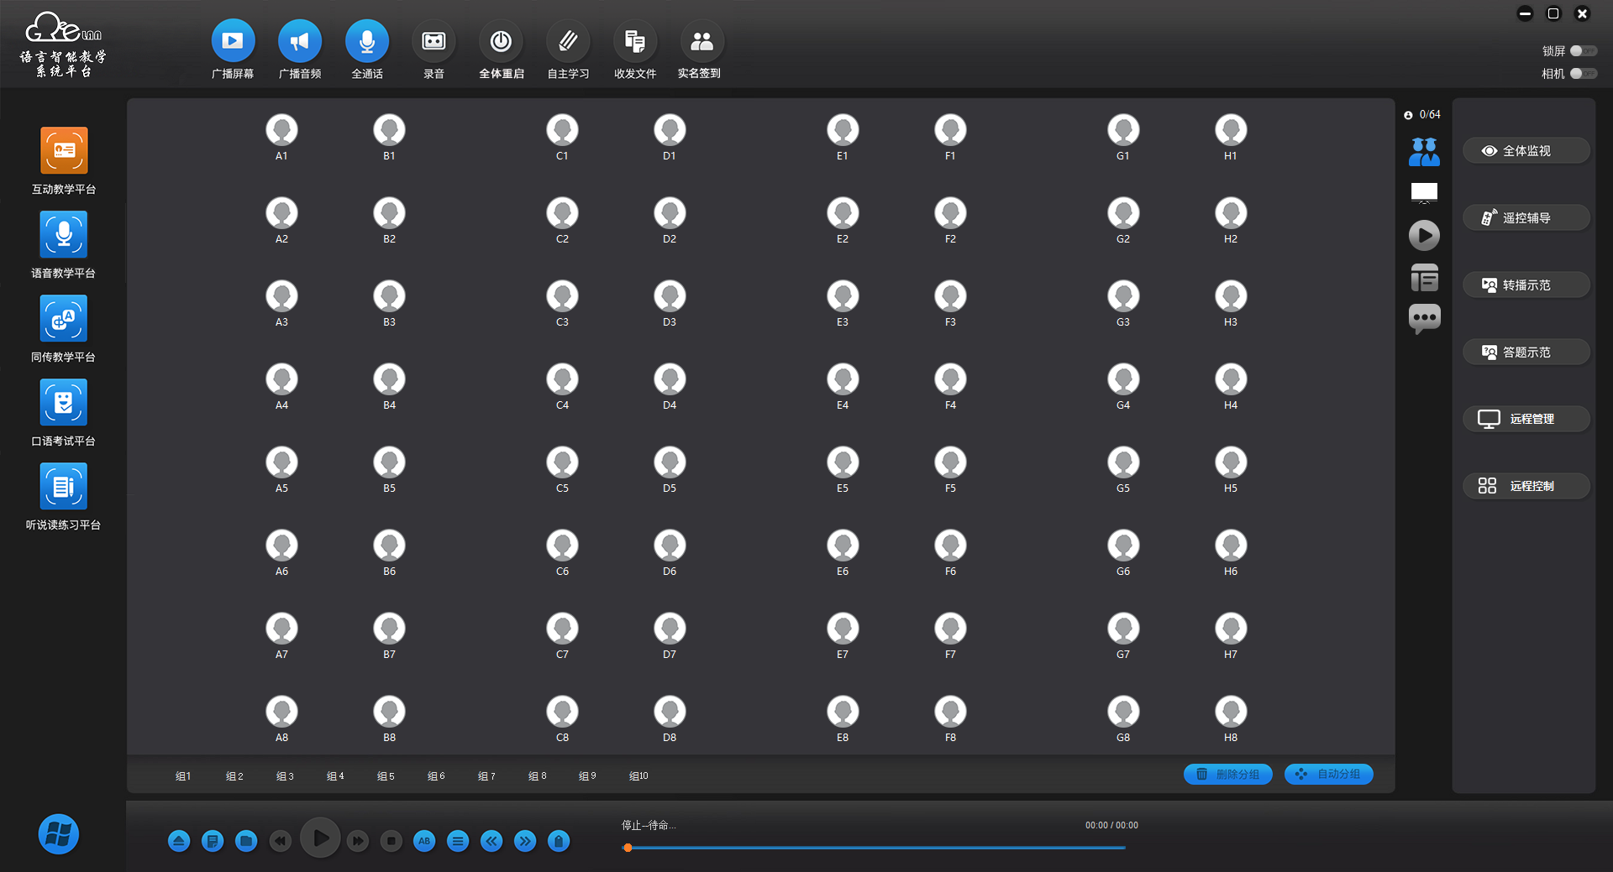Select 组1 group tab

pyautogui.click(x=183, y=776)
